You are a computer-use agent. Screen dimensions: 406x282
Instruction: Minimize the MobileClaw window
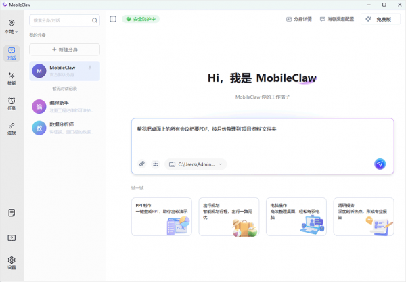pyautogui.click(x=369, y=5)
